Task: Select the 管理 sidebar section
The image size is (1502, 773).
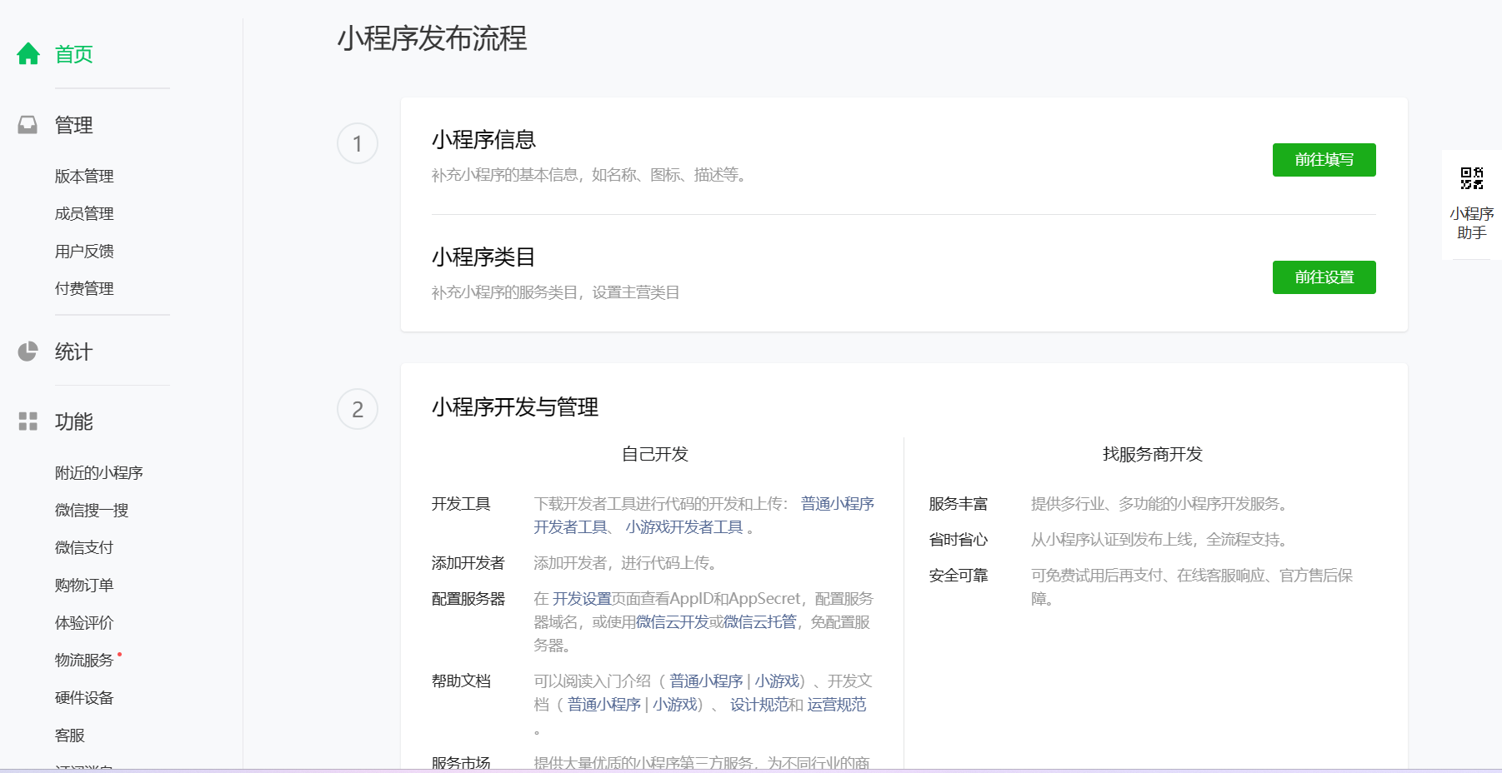Action: (74, 125)
